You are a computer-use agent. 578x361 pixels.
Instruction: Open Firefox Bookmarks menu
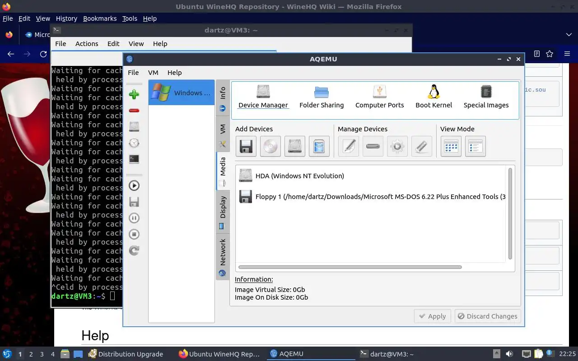click(x=100, y=19)
